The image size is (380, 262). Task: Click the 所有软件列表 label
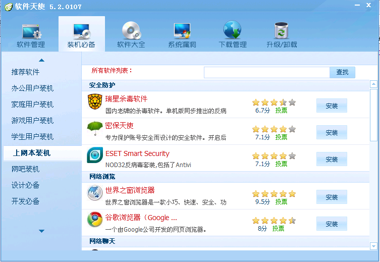coord(112,71)
